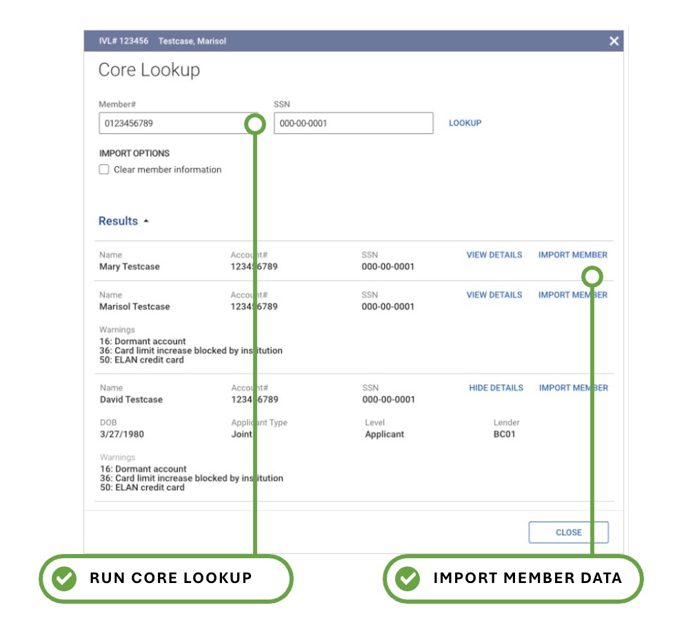Click IMPORT MEMBER for David Testcase

(x=572, y=388)
